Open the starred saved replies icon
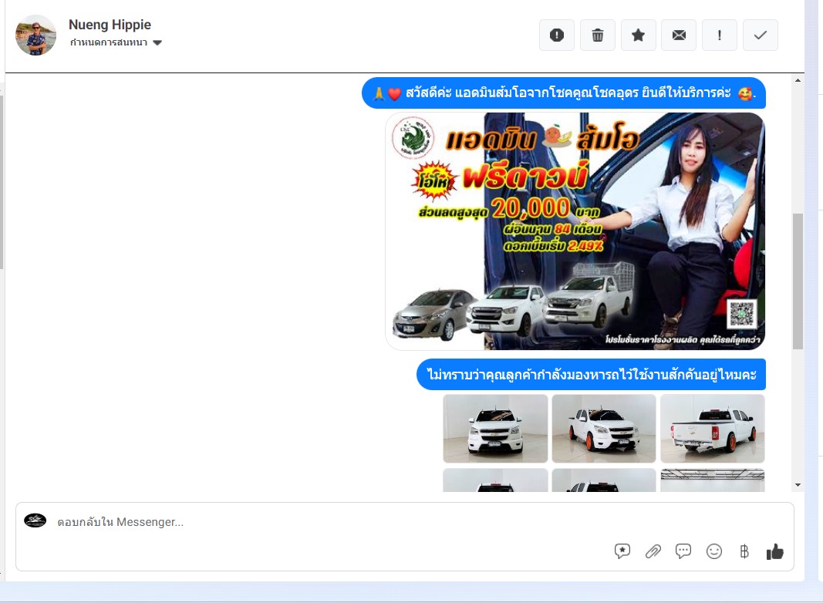Screen dimensions: 823x603 coord(622,551)
